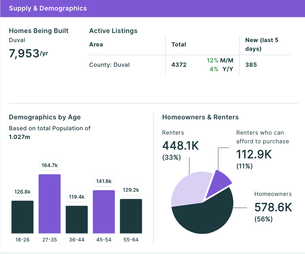This screenshot has height=254, width=305.
Task: Click the 141.8k bar value label
Action: pyautogui.click(x=104, y=181)
